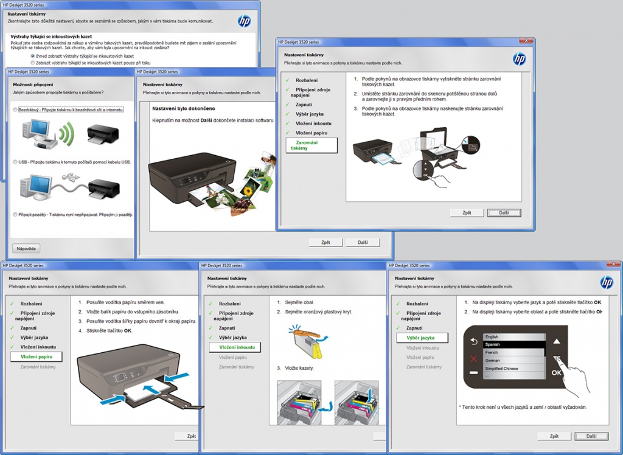Select greyed 'Vložení papíru' in Vložení inkoustu window

233,358
